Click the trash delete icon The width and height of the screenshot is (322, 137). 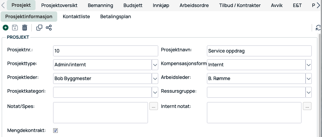(25, 28)
